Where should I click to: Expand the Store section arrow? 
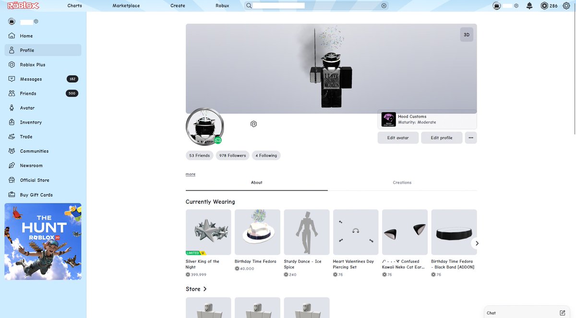pos(205,289)
